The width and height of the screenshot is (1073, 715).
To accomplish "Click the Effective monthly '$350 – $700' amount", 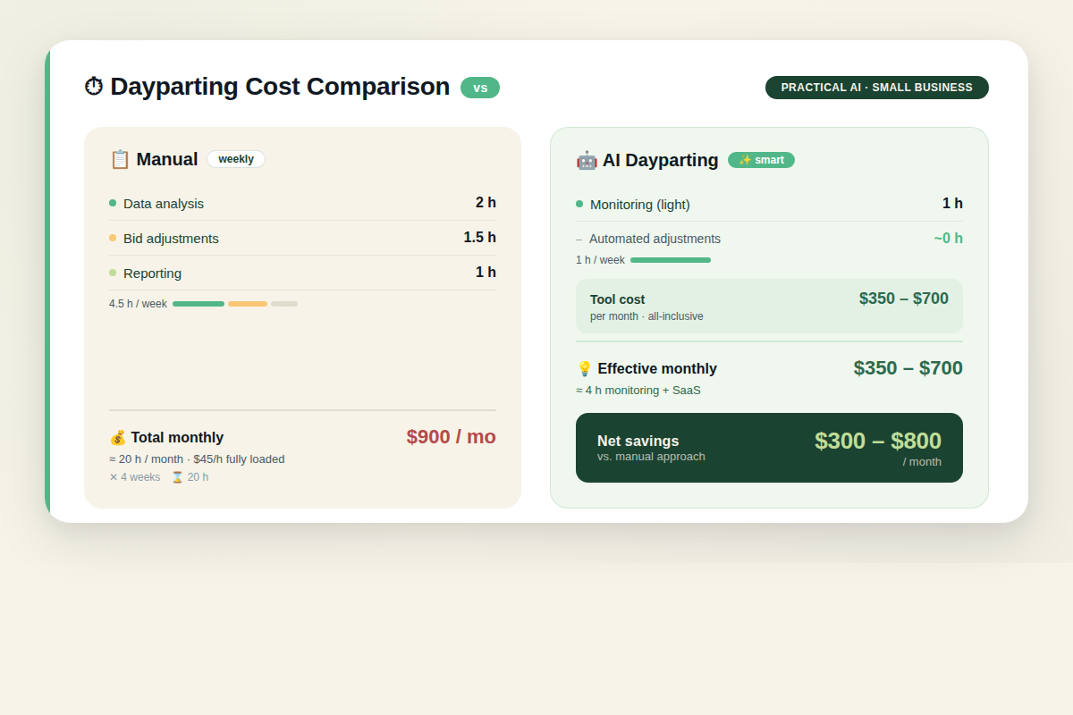I will tap(908, 368).
